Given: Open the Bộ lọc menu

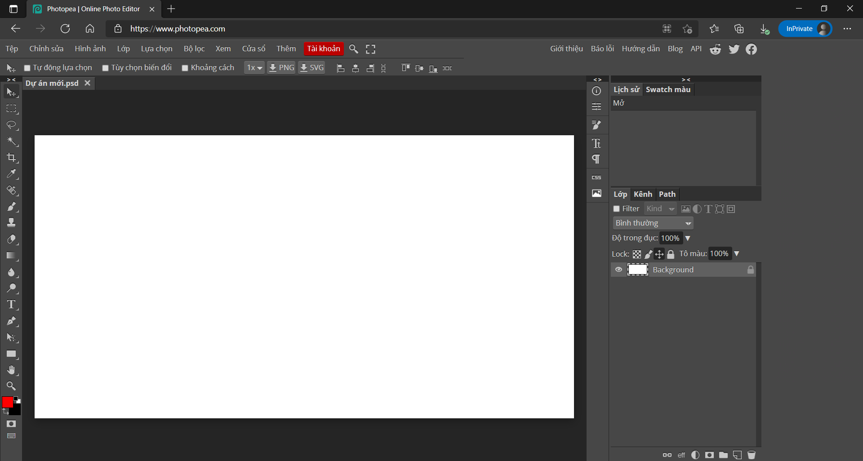Looking at the screenshot, I should (x=194, y=49).
